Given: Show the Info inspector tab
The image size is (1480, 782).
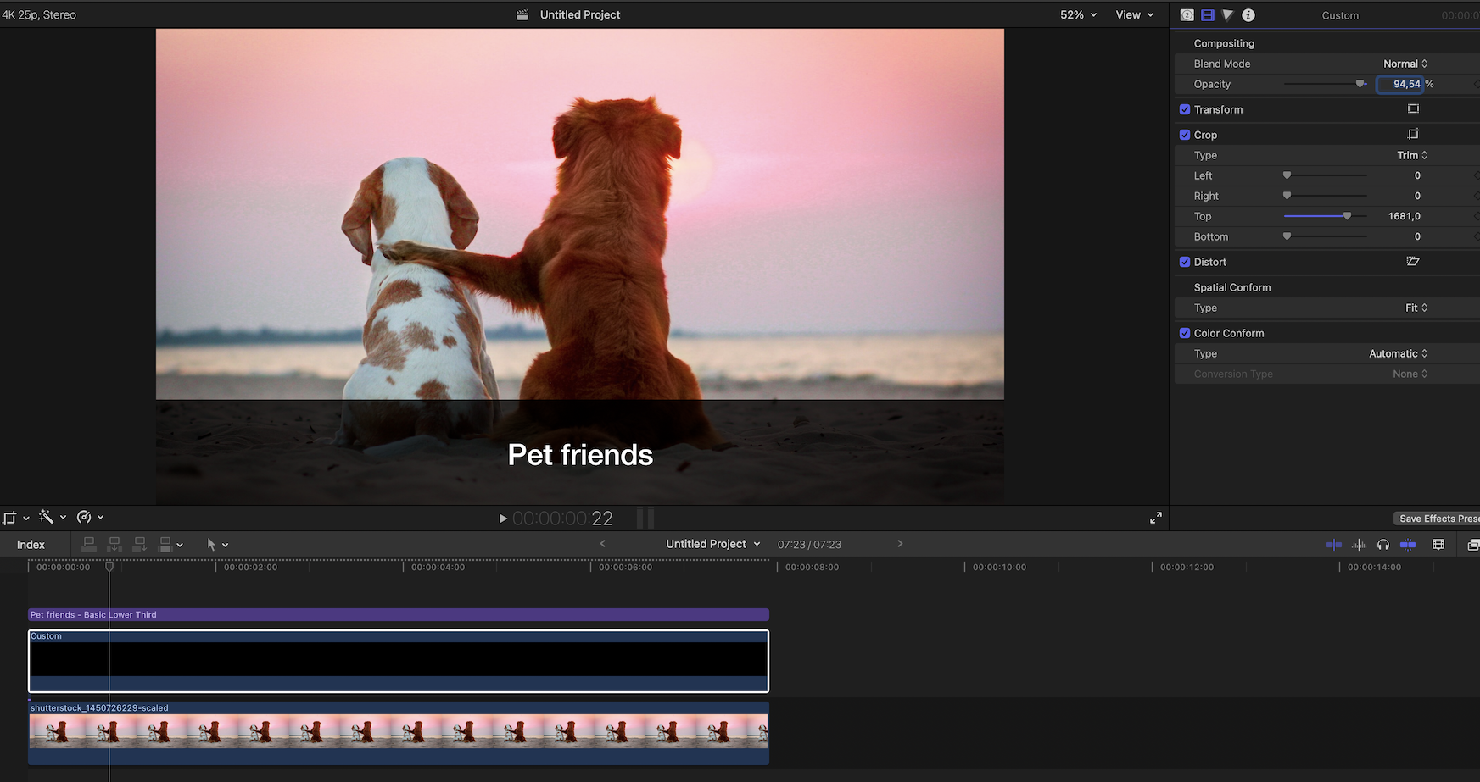Looking at the screenshot, I should tap(1248, 15).
